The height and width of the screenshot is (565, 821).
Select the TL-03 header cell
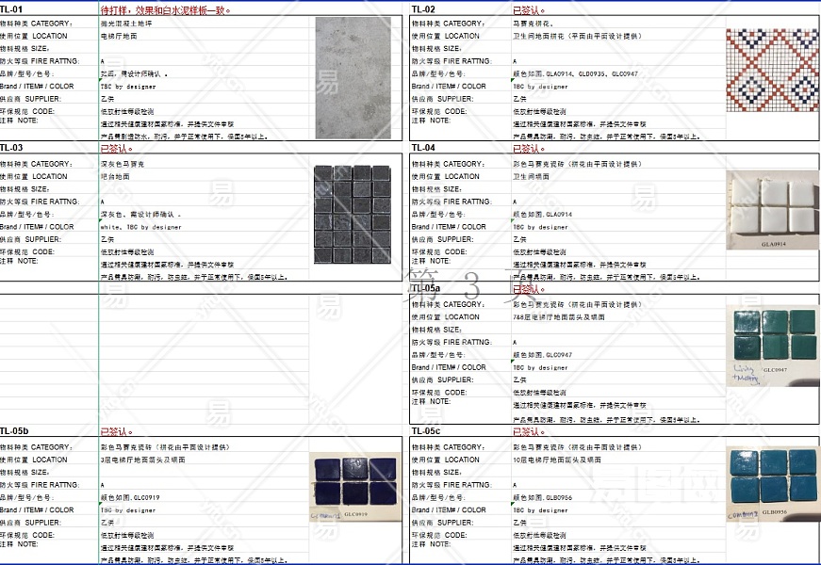click(12, 148)
